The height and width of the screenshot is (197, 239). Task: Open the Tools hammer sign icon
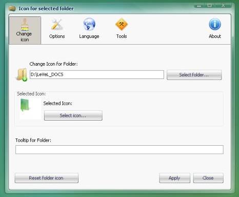(x=122, y=24)
